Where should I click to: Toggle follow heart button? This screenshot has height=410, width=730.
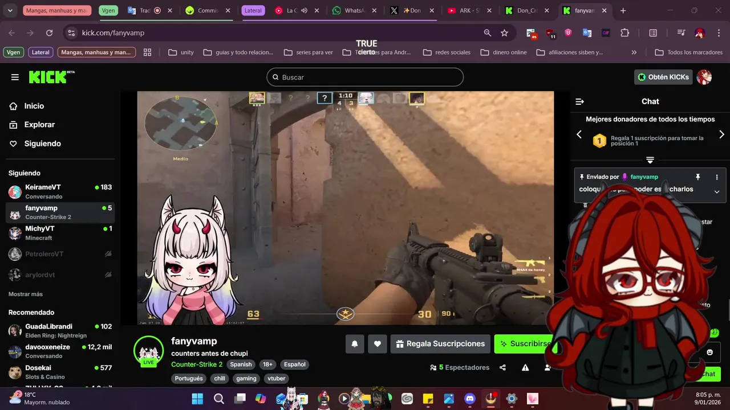[378, 344]
